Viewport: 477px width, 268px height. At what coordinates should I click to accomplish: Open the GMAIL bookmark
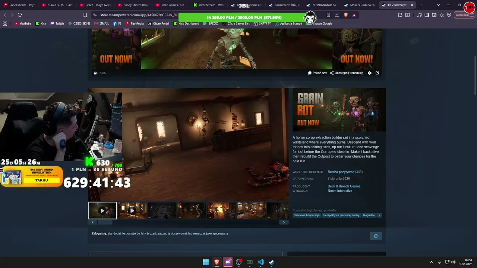click(x=101, y=23)
